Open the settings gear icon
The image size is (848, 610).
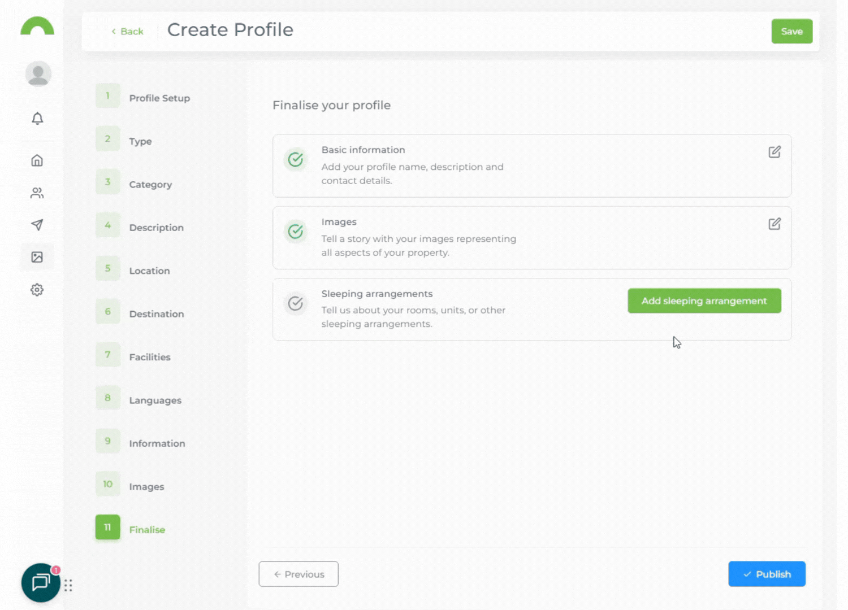coord(37,290)
